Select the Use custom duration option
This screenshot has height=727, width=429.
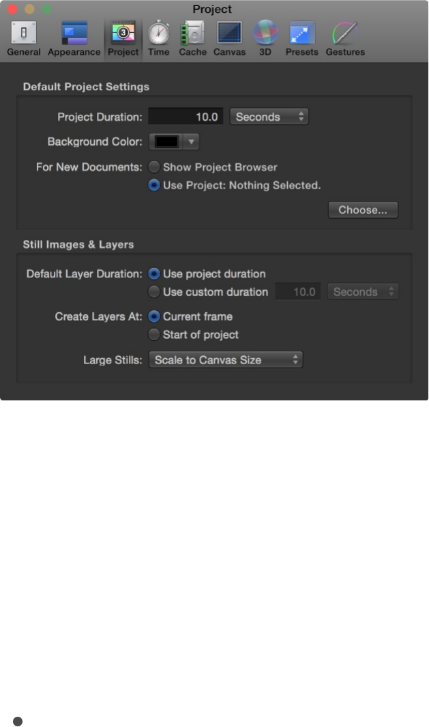coord(155,292)
